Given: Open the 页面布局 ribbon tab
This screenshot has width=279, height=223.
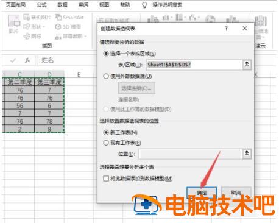Looking at the screenshot, I should coord(16,5).
